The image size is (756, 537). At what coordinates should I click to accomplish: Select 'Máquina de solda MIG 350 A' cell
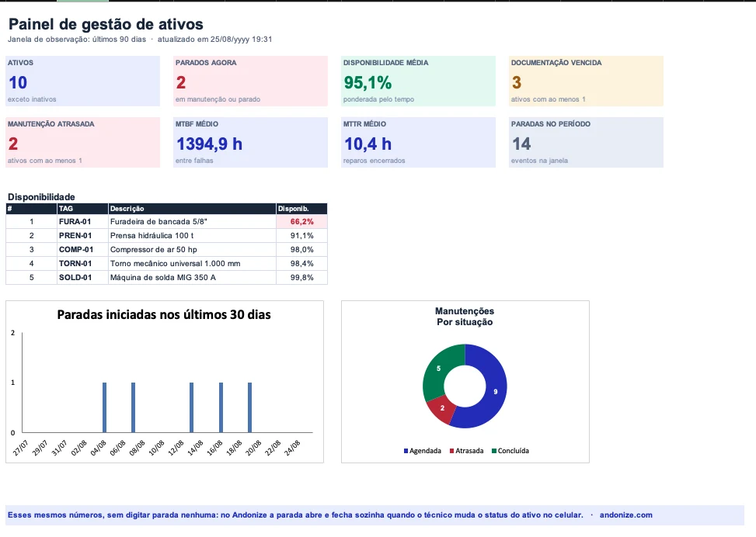pos(192,277)
